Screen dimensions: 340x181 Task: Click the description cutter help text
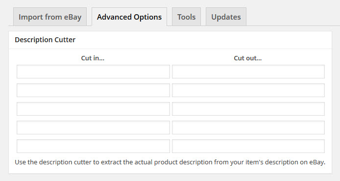point(170,162)
